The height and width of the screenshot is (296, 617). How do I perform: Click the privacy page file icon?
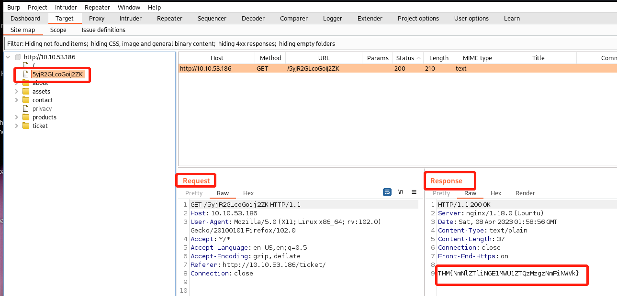coord(26,109)
